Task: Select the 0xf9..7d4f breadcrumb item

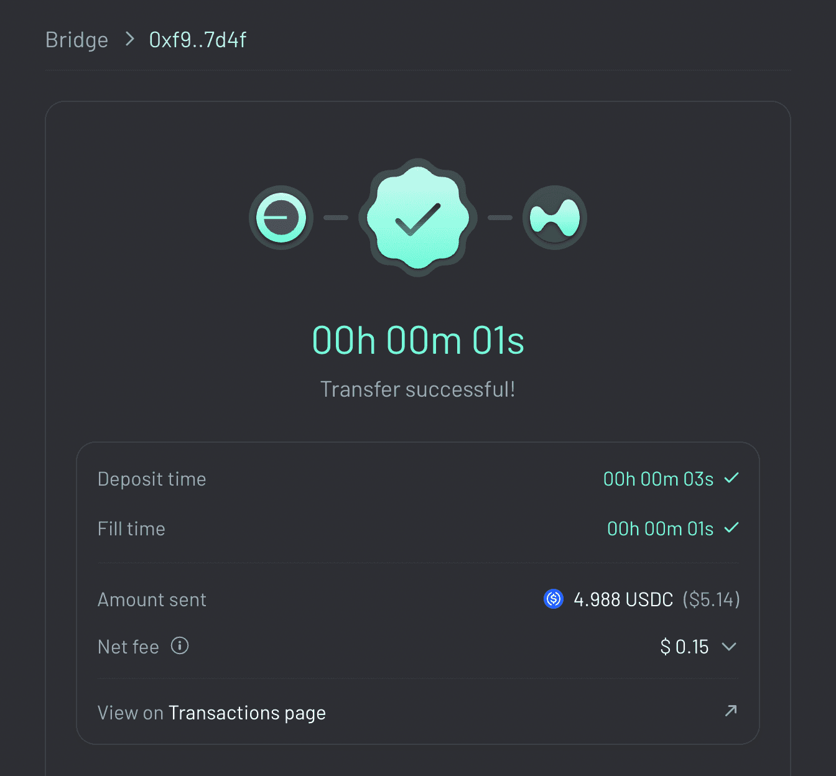Action: [x=198, y=40]
